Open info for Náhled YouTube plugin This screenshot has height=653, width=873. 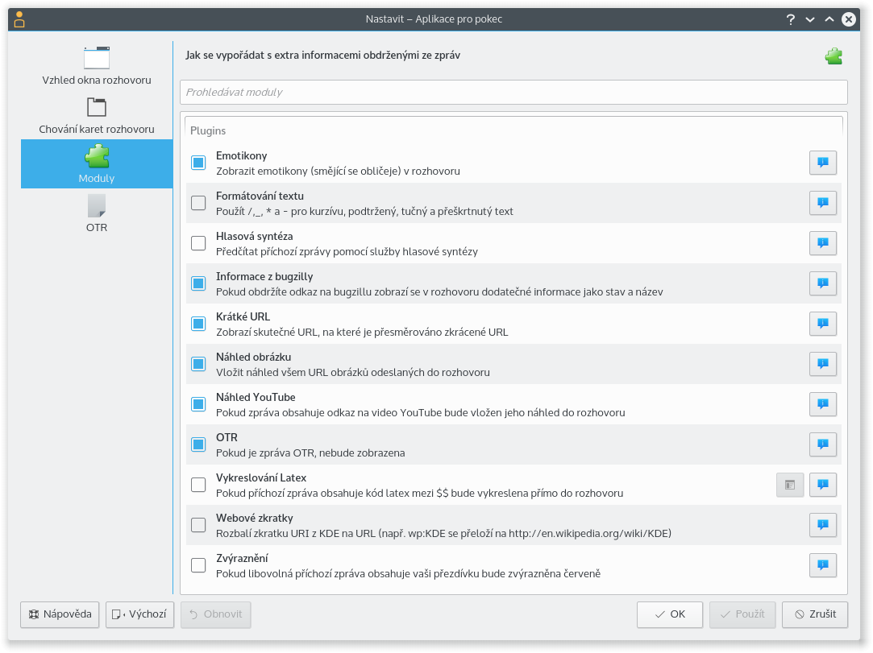[x=822, y=404]
